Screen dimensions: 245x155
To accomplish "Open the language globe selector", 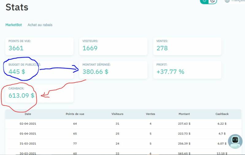I will (227, 1).
